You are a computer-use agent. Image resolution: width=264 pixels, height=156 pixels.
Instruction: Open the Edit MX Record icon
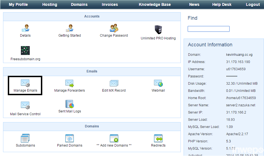click(114, 83)
